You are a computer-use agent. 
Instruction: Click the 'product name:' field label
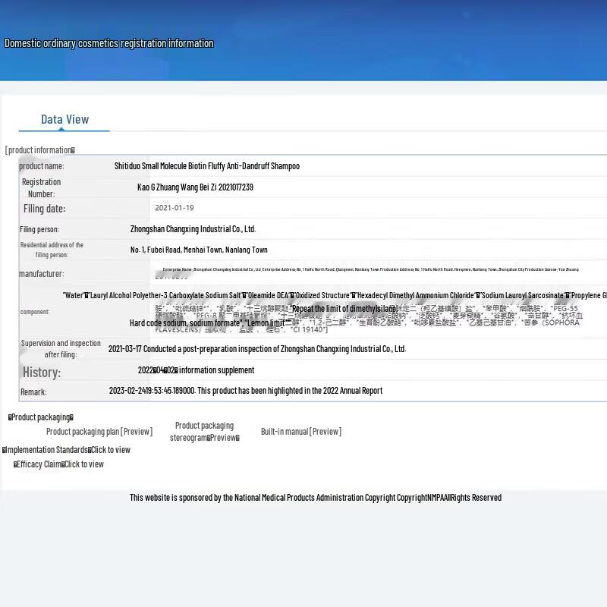[x=42, y=166]
